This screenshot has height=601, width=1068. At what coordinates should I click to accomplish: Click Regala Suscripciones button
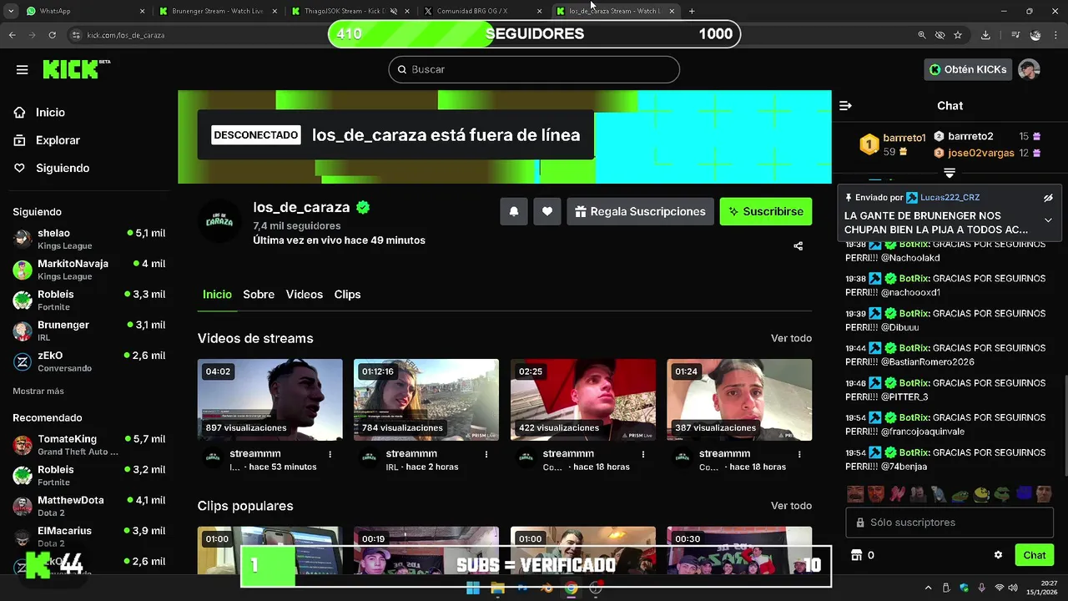pos(641,211)
